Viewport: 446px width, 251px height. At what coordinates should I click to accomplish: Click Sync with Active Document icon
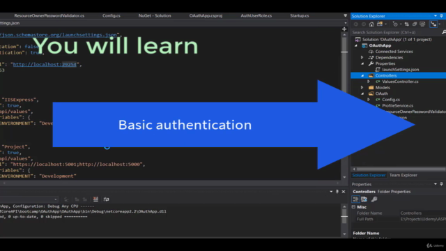[x=407, y=24]
